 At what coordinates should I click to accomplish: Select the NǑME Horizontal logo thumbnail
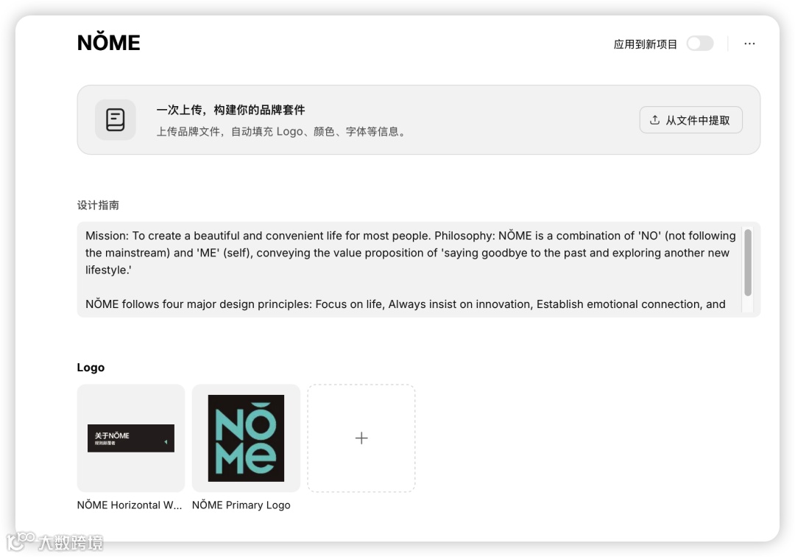131,438
